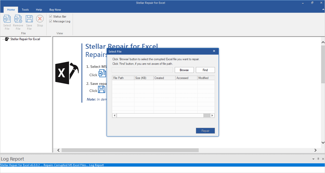This screenshot has width=325, height=173.
Task: Click the dialog's horizontal scrollbar
Action: [x=162, y=115]
